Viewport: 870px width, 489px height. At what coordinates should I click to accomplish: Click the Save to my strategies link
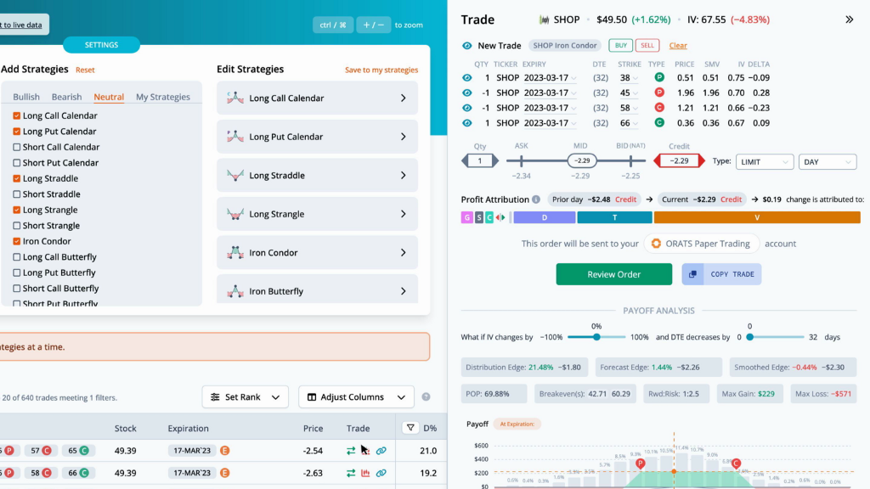tap(381, 70)
